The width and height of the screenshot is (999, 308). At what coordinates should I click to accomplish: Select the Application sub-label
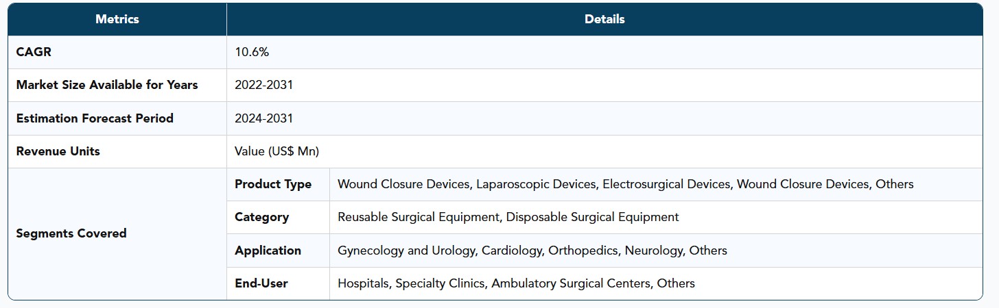click(x=268, y=251)
